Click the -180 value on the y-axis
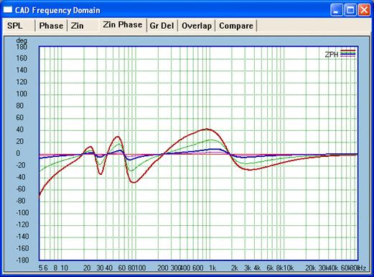374x277 pixels. (x=22, y=260)
